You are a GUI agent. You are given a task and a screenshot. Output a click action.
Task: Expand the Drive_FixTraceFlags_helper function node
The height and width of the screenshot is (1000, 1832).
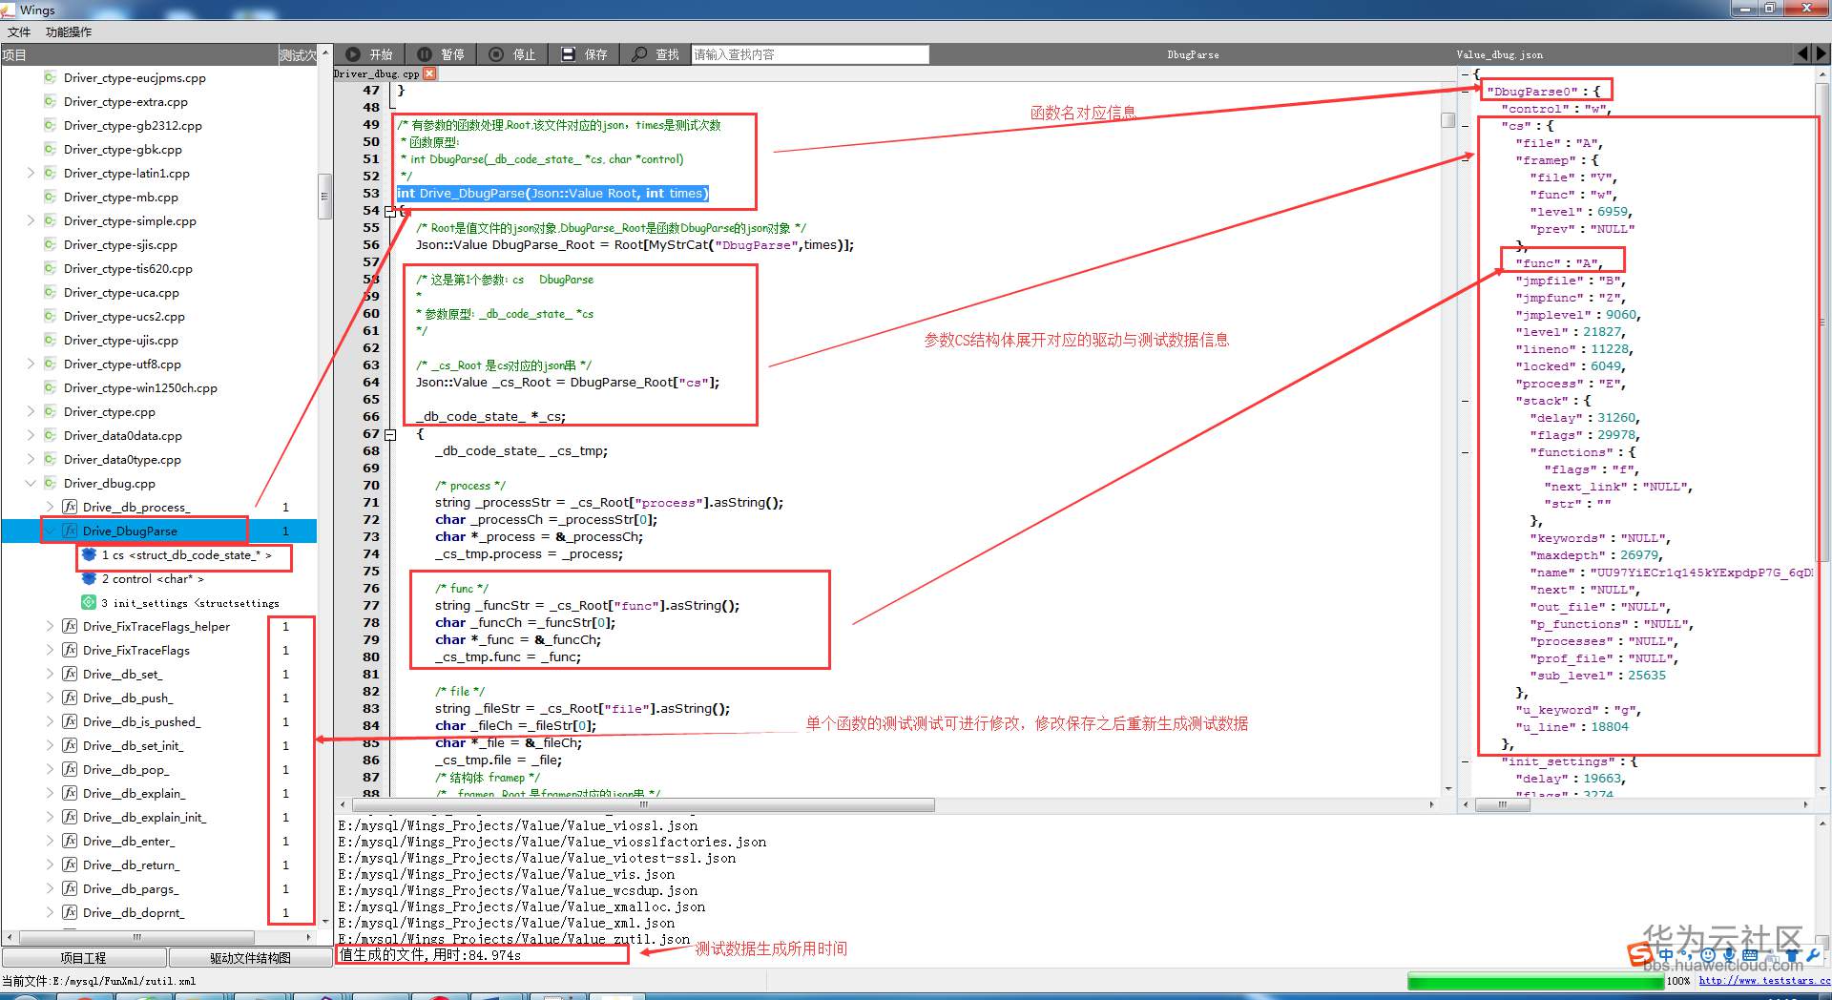(50, 626)
